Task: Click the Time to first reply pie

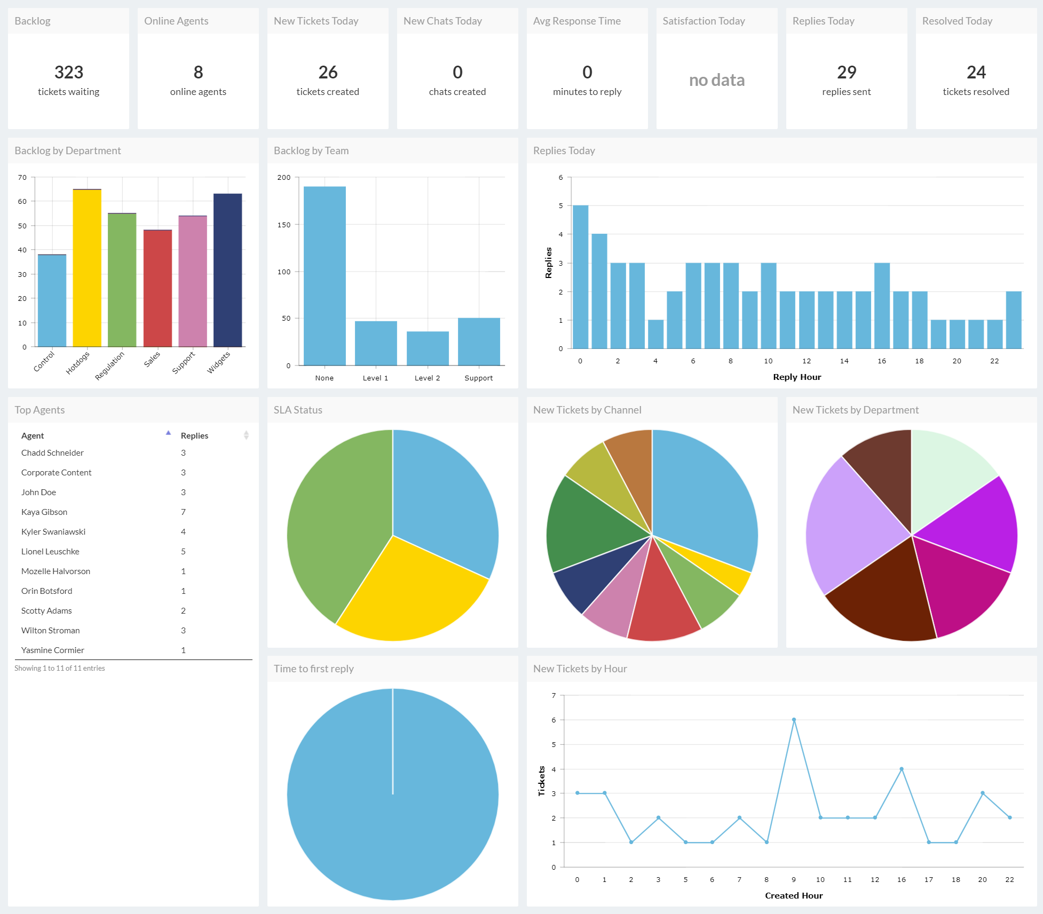Action: (393, 794)
